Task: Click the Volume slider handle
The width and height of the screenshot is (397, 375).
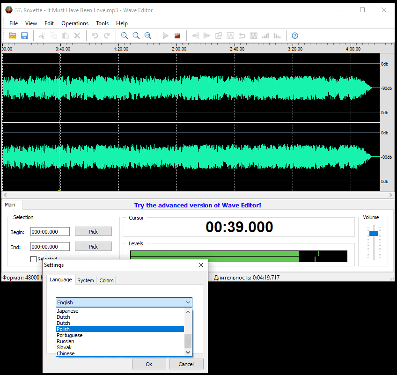Action: (x=374, y=233)
